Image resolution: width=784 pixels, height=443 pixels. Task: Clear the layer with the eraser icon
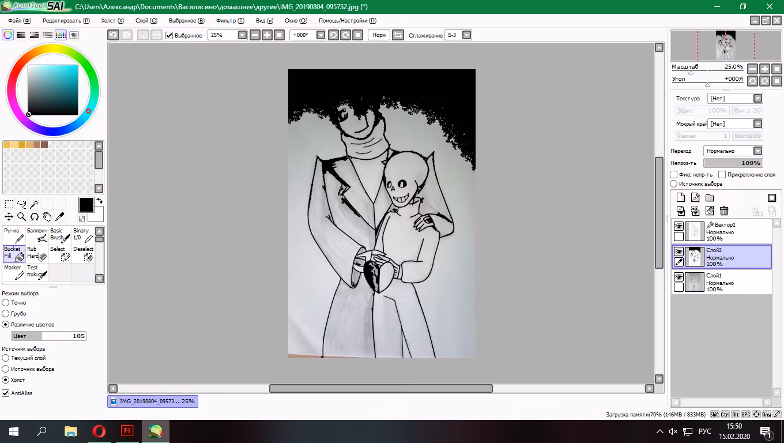coord(710,211)
